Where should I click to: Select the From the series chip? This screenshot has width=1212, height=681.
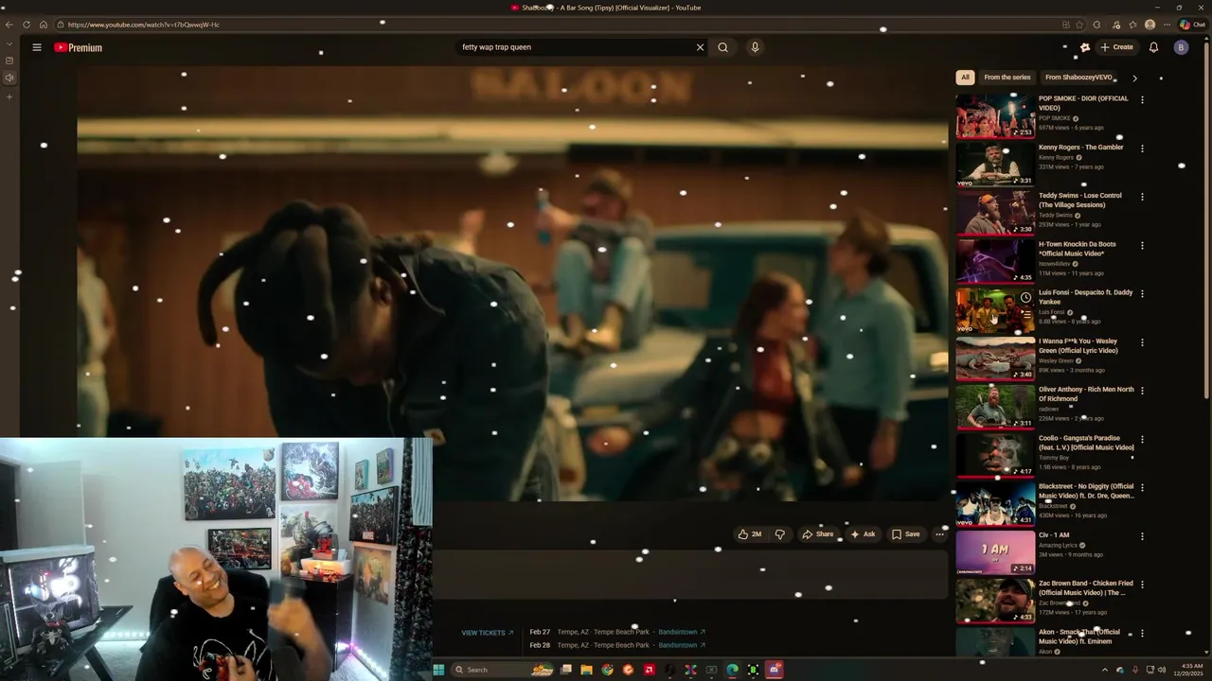[1007, 78]
